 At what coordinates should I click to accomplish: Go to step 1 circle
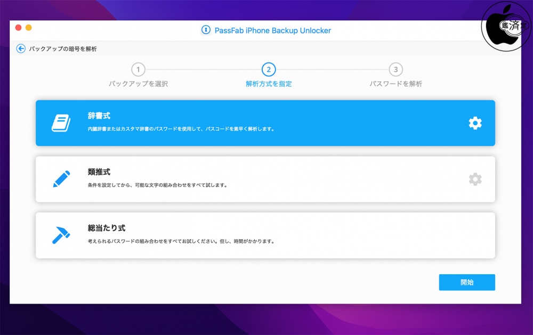(x=138, y=70)
